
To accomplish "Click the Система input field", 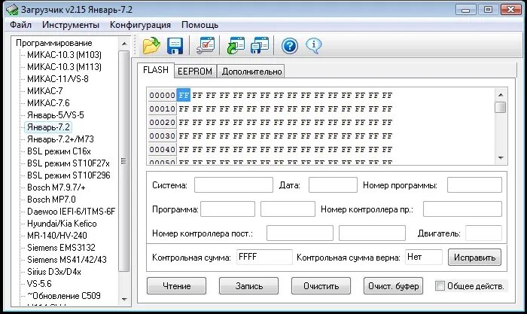I will pyautogui.click(x=233, y=185).
